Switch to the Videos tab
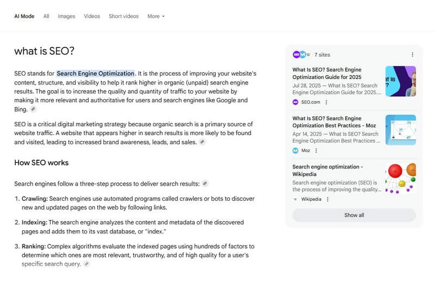Viewport: 435px width, 282px height. pos(92,16)
